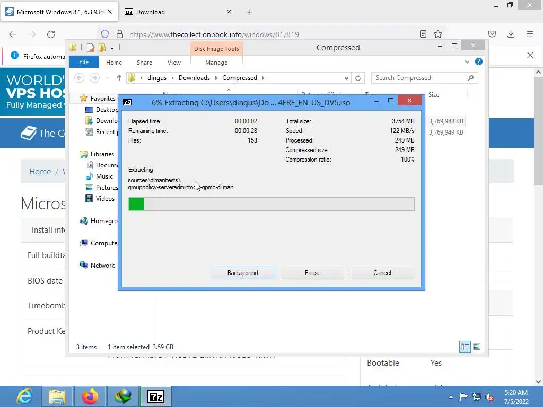The width and height of the screenshot is (543, 407).
Task: Switch to details view icon in status bar
Action: tap(465, 347)
